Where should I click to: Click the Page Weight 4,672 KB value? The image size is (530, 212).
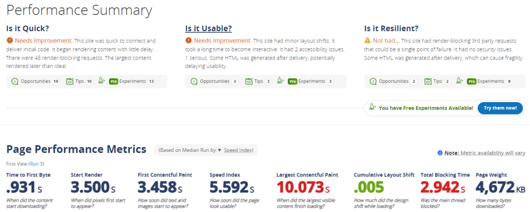(x=499, y=188)
